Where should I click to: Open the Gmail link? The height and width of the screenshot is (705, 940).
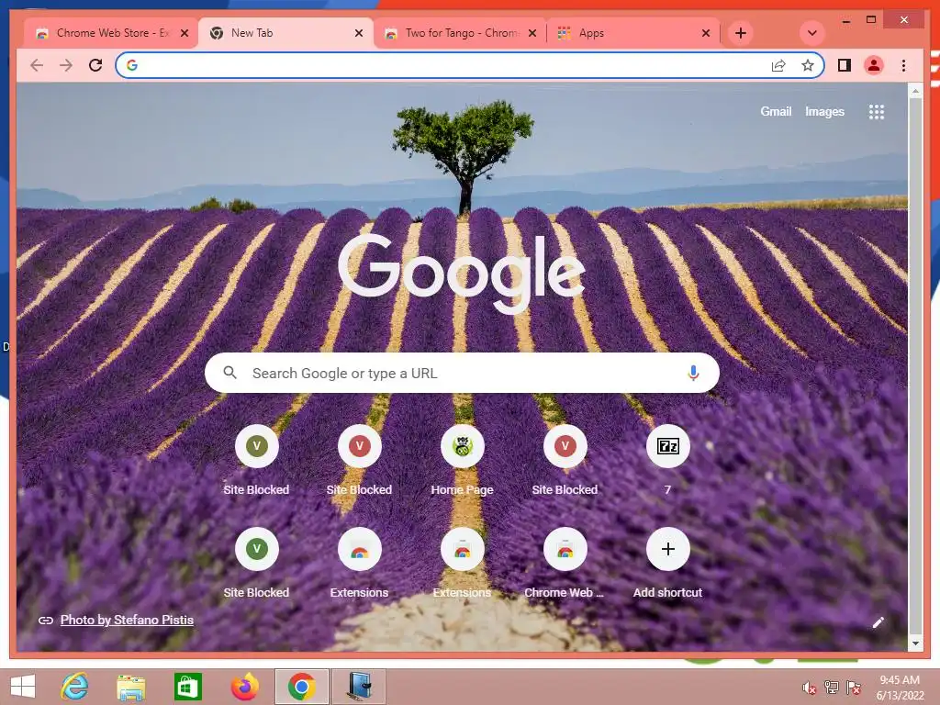coord(776,111)
